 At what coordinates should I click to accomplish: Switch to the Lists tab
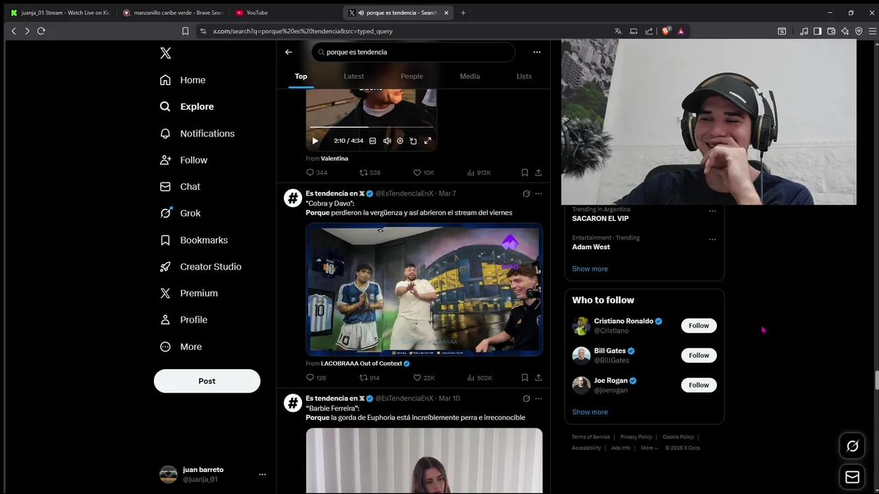click(x=524, y=76)
